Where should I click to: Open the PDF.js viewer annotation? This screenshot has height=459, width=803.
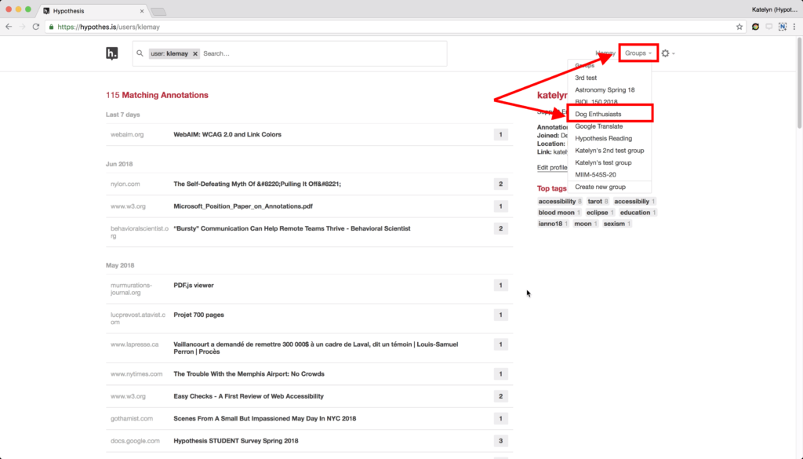194,286
